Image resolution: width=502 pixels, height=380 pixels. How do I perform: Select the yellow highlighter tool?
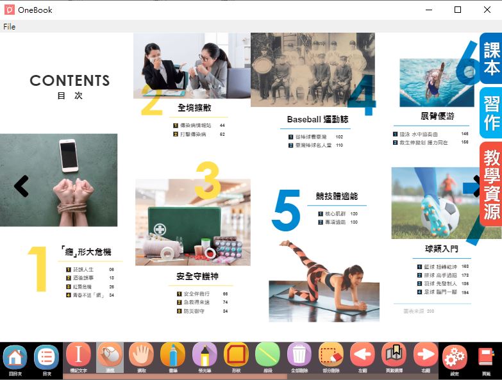pos(204,355)
